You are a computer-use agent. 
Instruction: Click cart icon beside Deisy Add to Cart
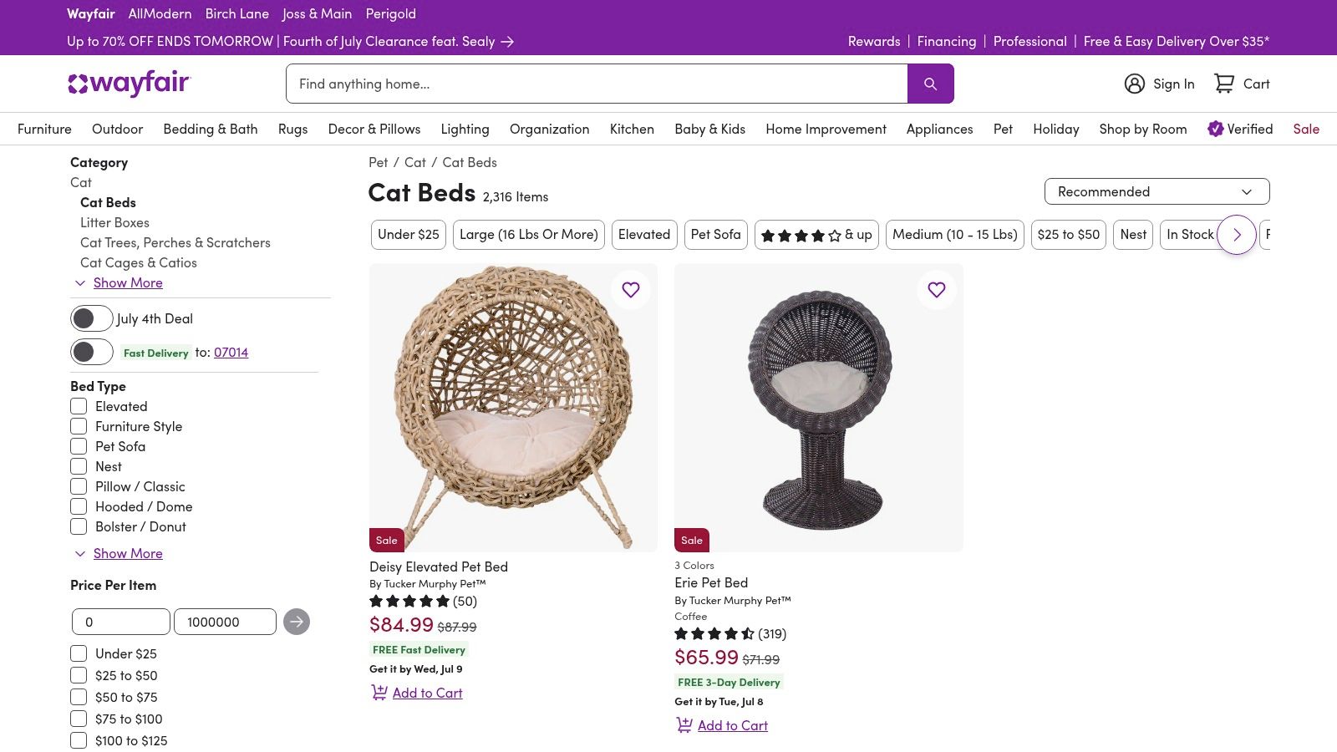point(379,693)
